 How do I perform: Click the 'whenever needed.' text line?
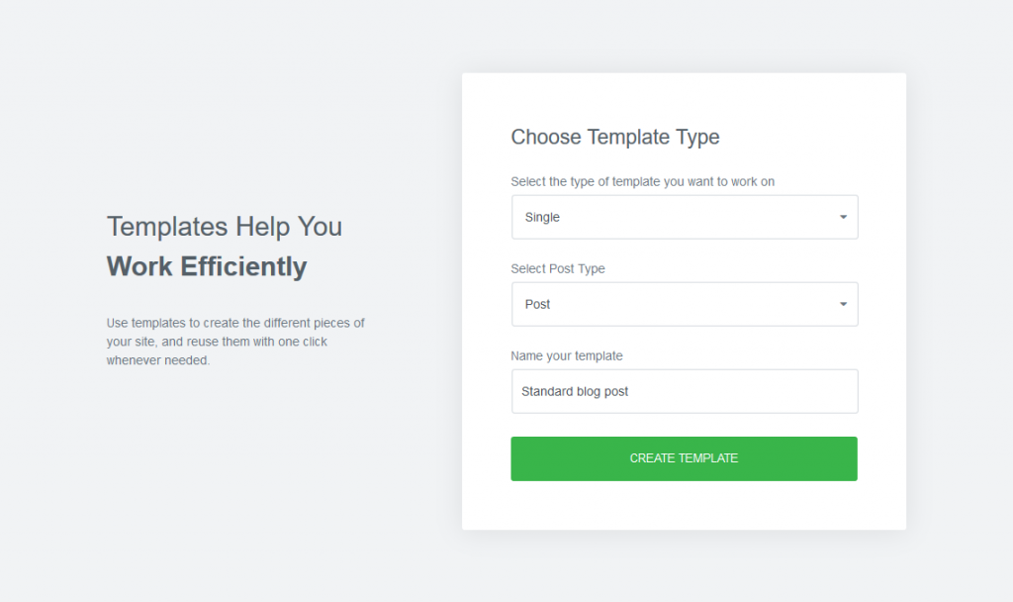click(x=158, y=360)
